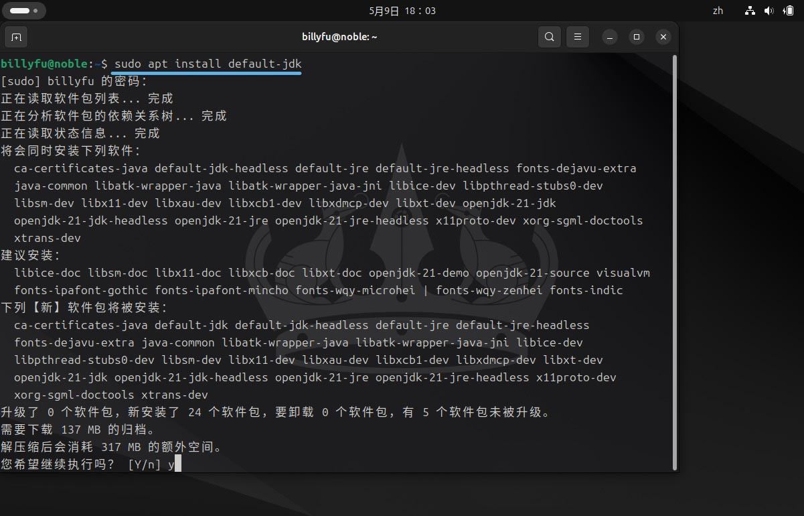Click at the Y/n prompt cursor
This screenshot has width=804, height=516.
tap(177, 464)
